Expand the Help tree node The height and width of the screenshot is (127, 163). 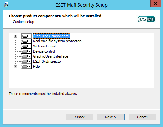(15, 67)
